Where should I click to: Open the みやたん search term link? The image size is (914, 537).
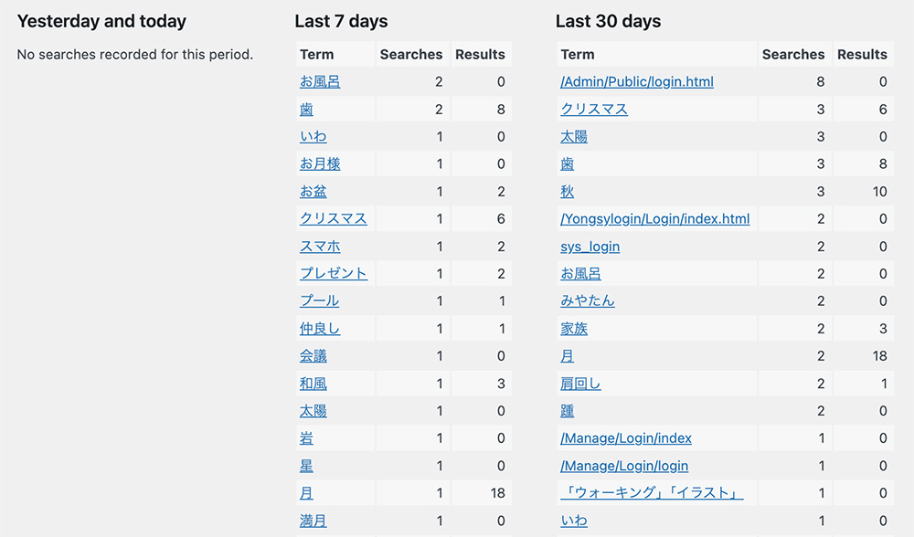(x=587, y=301)
